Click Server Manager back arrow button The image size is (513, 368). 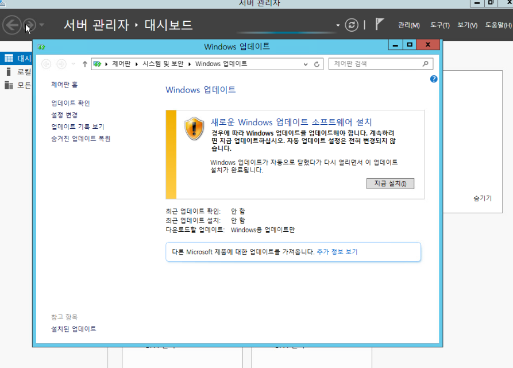tap(12, 25)
